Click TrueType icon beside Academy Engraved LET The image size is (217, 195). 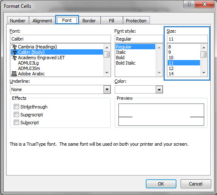click(x=14, y=58)
